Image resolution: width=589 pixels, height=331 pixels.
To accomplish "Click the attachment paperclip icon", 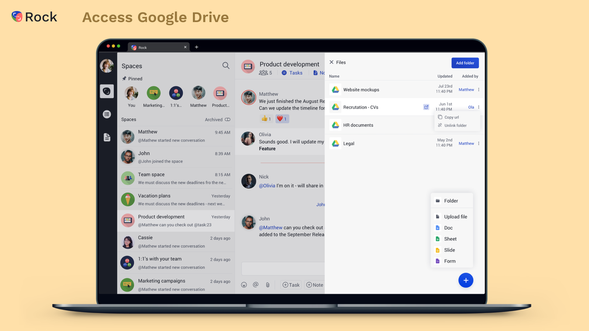I will coord(267,285).
